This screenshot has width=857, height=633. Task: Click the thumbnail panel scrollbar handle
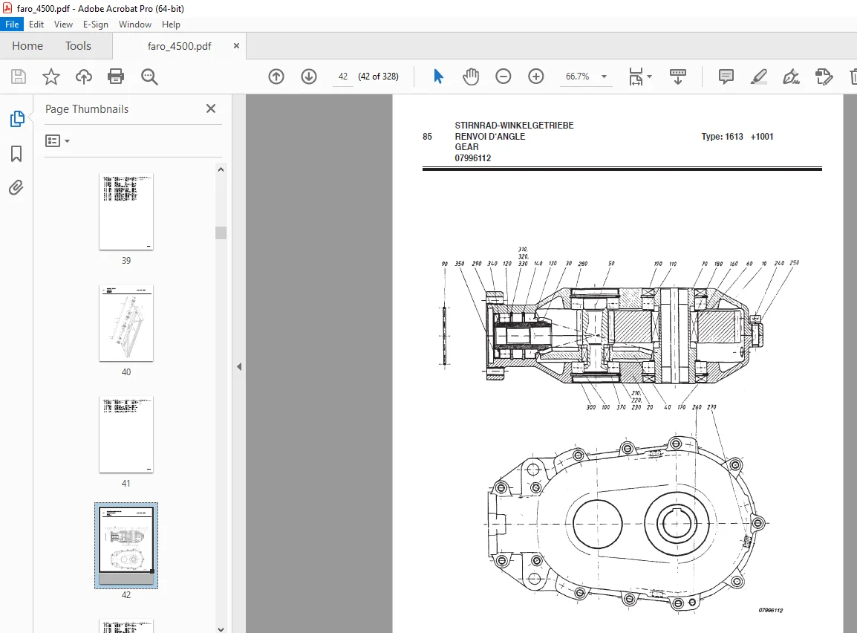(x=221, y=233)
